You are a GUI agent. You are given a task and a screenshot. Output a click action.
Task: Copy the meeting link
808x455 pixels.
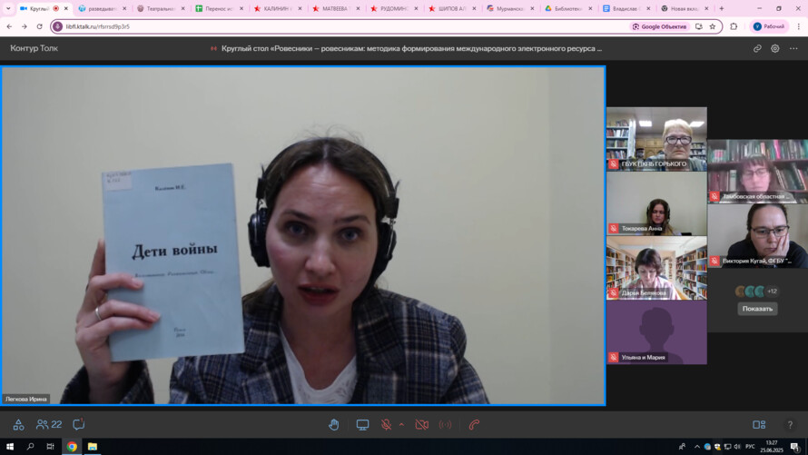(757, 48)
